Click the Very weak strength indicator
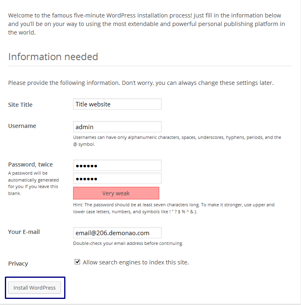Image resolution: width=301 pixels, height=305 pixels. [116, 193]
